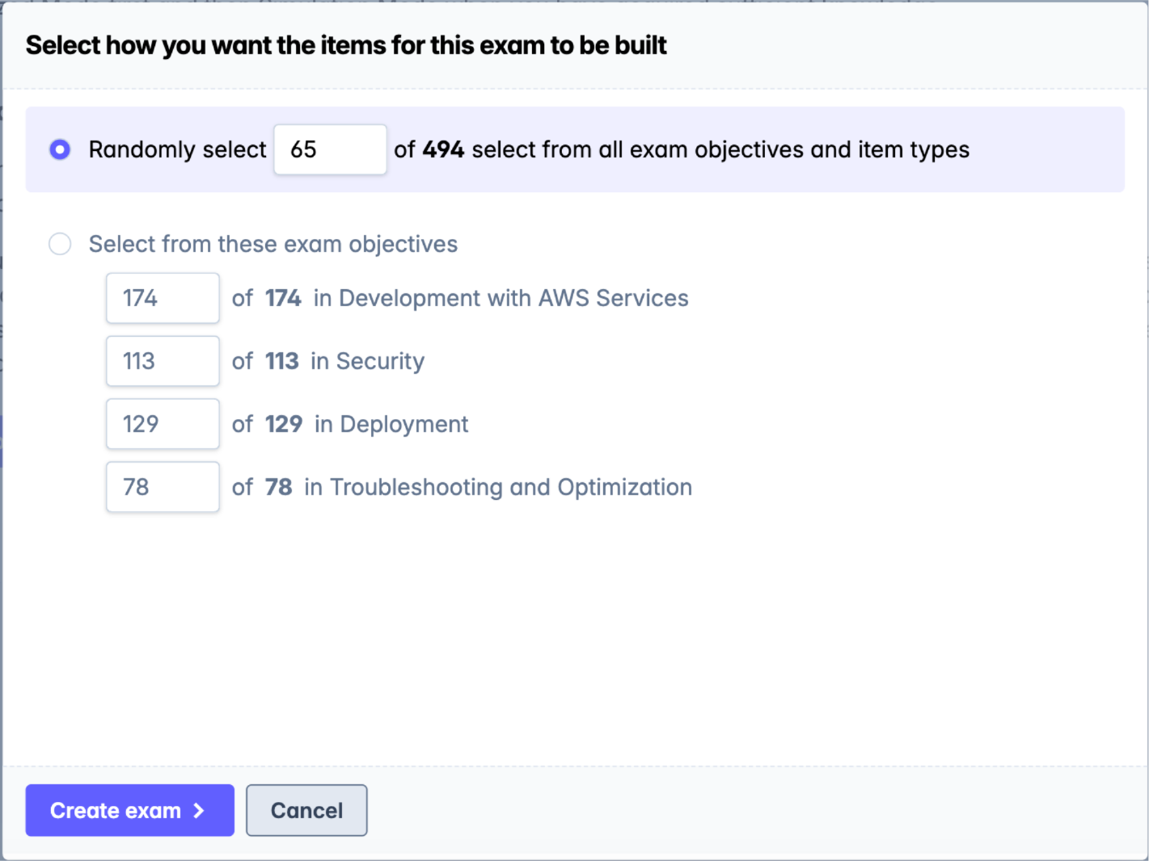This screenshot has height=861, width=1149.
Task: Click the chevron arrow inside Create exam
Action: pyautogui.click(x=199, y=810)
